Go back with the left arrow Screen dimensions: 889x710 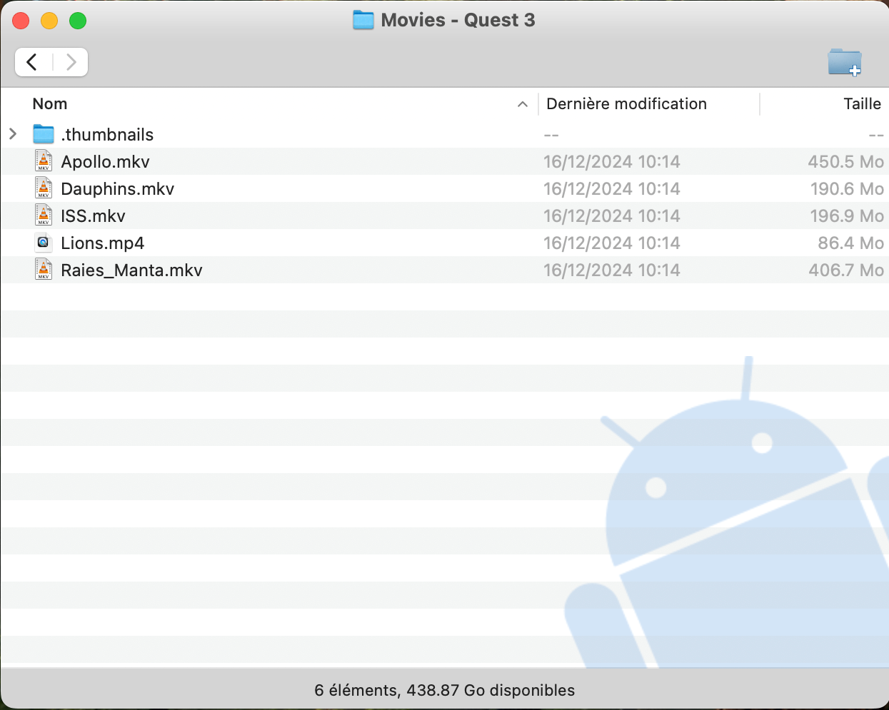[x=33, y=62]
